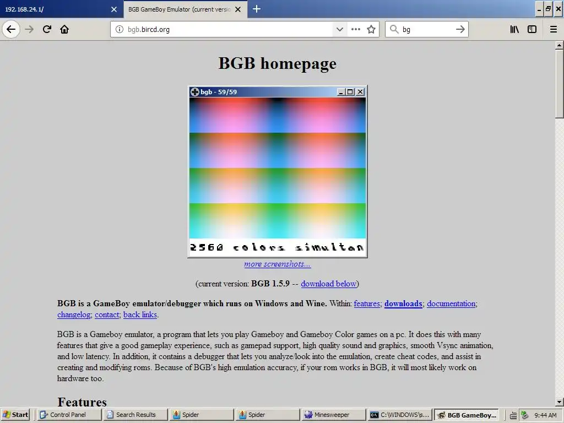Open the Windows Start menu
This screenshot has width=564, height=423.
pos(15,415)
